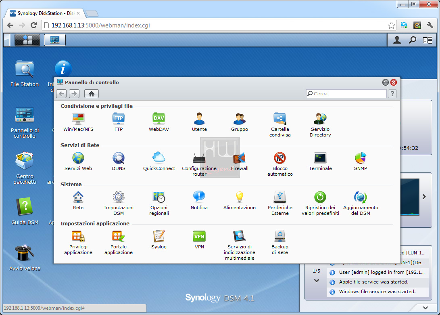This screenshot has height=315, width=440.
Task: Open Servizio Directory settings
Action: (x=320, y=125)
